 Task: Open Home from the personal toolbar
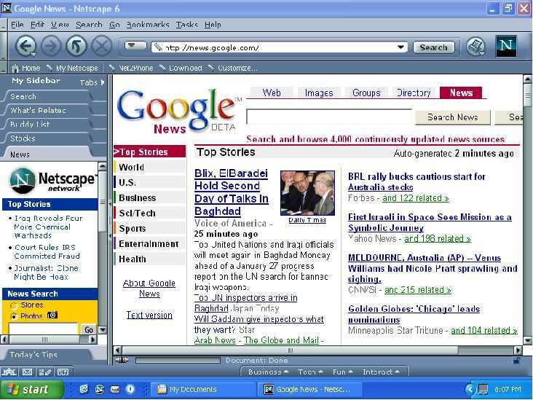point(25,68)
